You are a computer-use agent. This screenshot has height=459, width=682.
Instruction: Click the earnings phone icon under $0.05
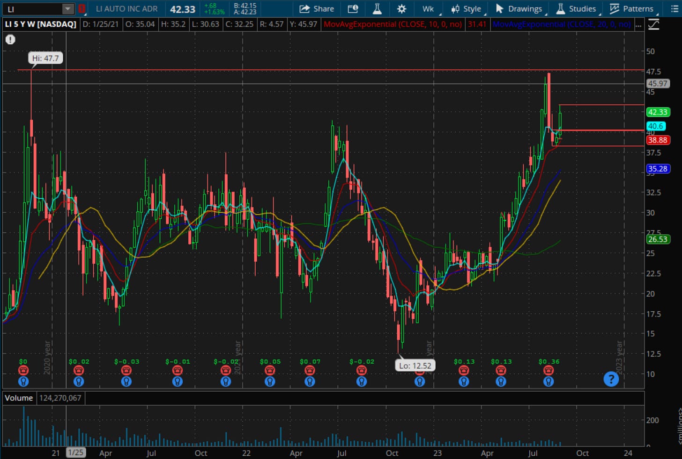click(x=270, y=371)
